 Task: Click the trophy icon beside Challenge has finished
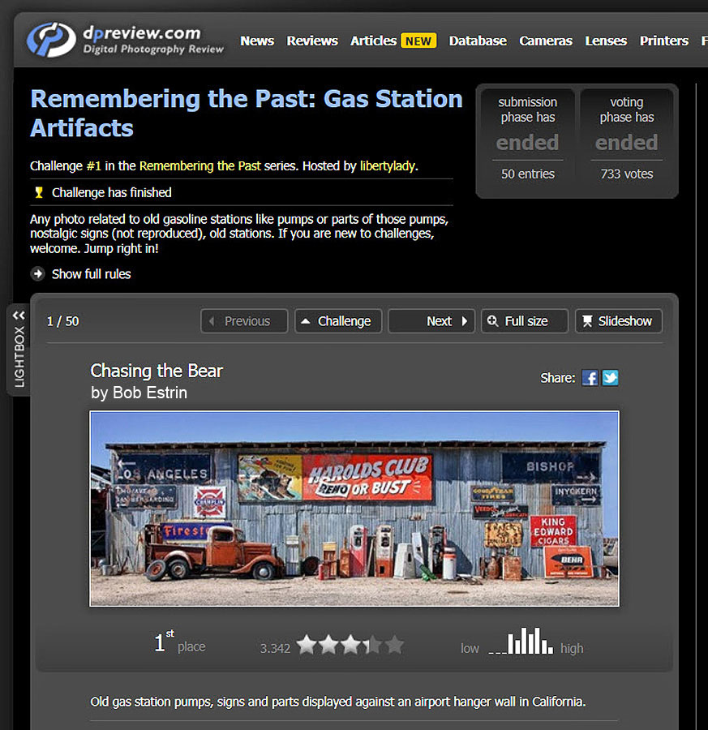tap(38, 192)
